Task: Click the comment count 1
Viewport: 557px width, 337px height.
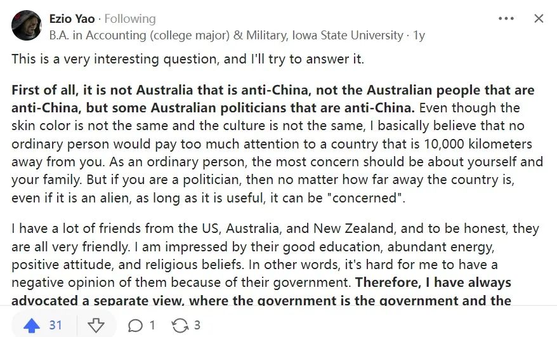Action: coord(152,326)
